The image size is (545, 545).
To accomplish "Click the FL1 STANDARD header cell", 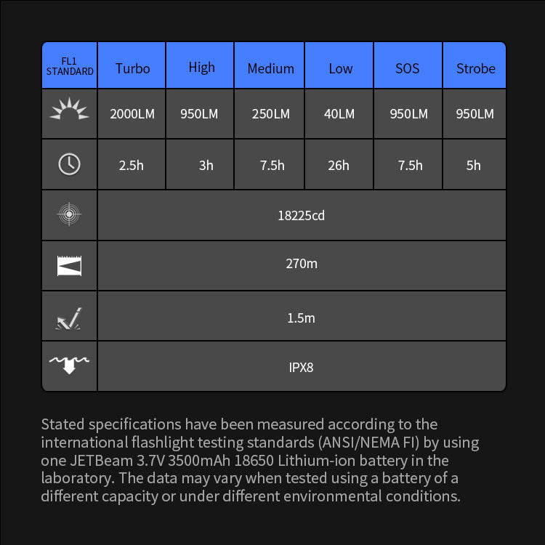I will 70,67.
